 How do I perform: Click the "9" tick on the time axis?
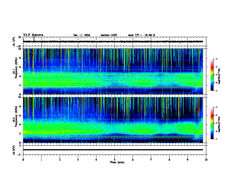click(x=187, y=160)
